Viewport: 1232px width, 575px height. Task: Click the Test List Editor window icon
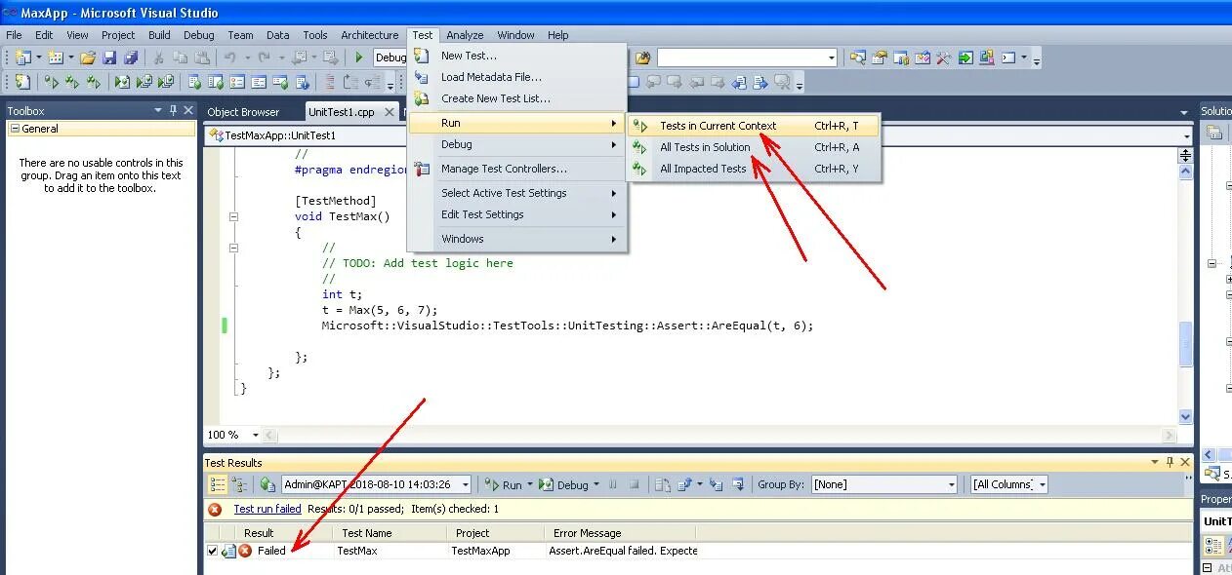pyautogui.click(x=217, y=82)
